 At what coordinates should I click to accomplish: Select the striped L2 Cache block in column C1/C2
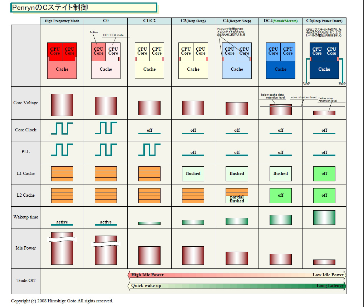coord(149,196)
